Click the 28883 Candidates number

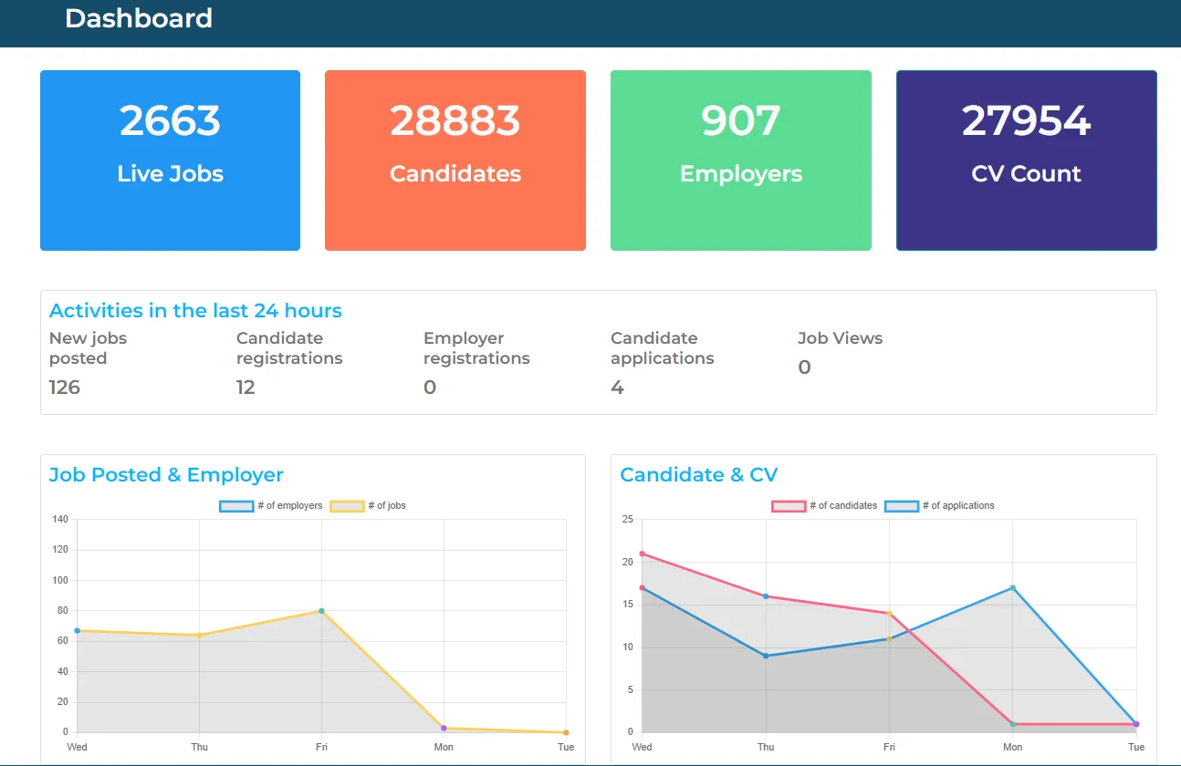point(455,121)
